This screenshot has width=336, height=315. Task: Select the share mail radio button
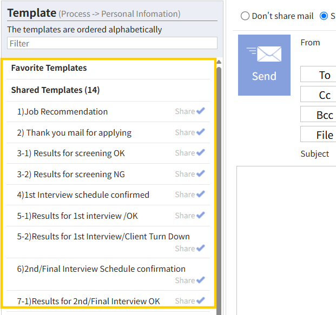324,16
